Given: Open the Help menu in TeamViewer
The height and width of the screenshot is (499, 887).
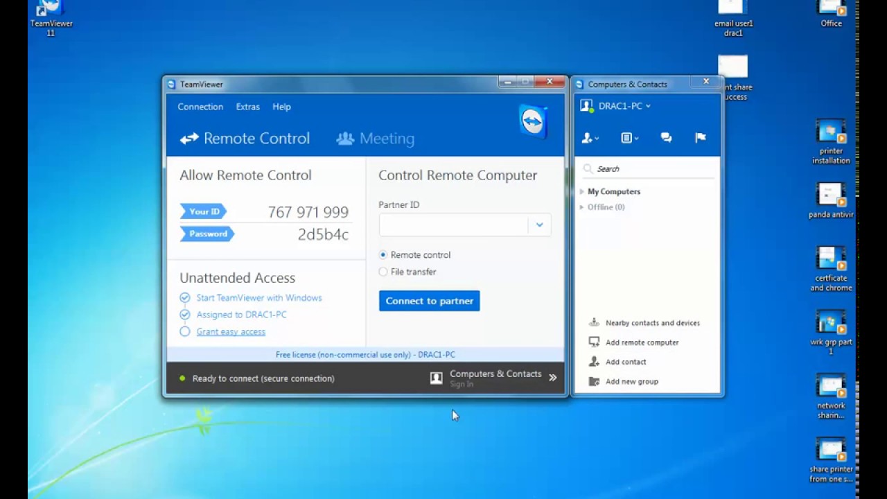Looking at the screenshot, I should 281,107.
